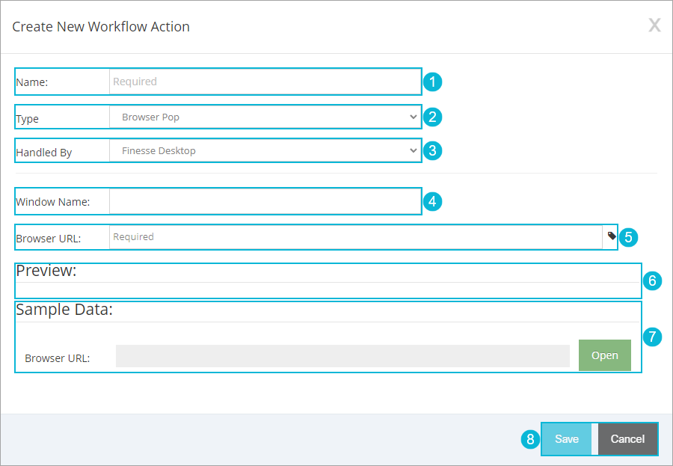Expand the Handled By dropdown showing Finesse Desktop
Image resolution: width=673 pixels, height=466 pixels.
[265, 151]
